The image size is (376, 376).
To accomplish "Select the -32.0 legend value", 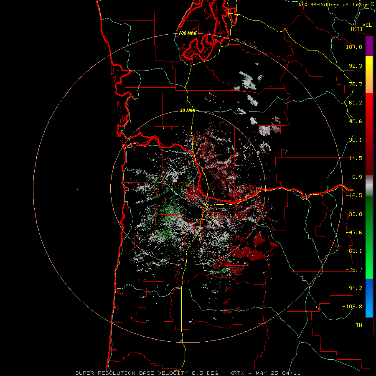I will coord(354,214).
